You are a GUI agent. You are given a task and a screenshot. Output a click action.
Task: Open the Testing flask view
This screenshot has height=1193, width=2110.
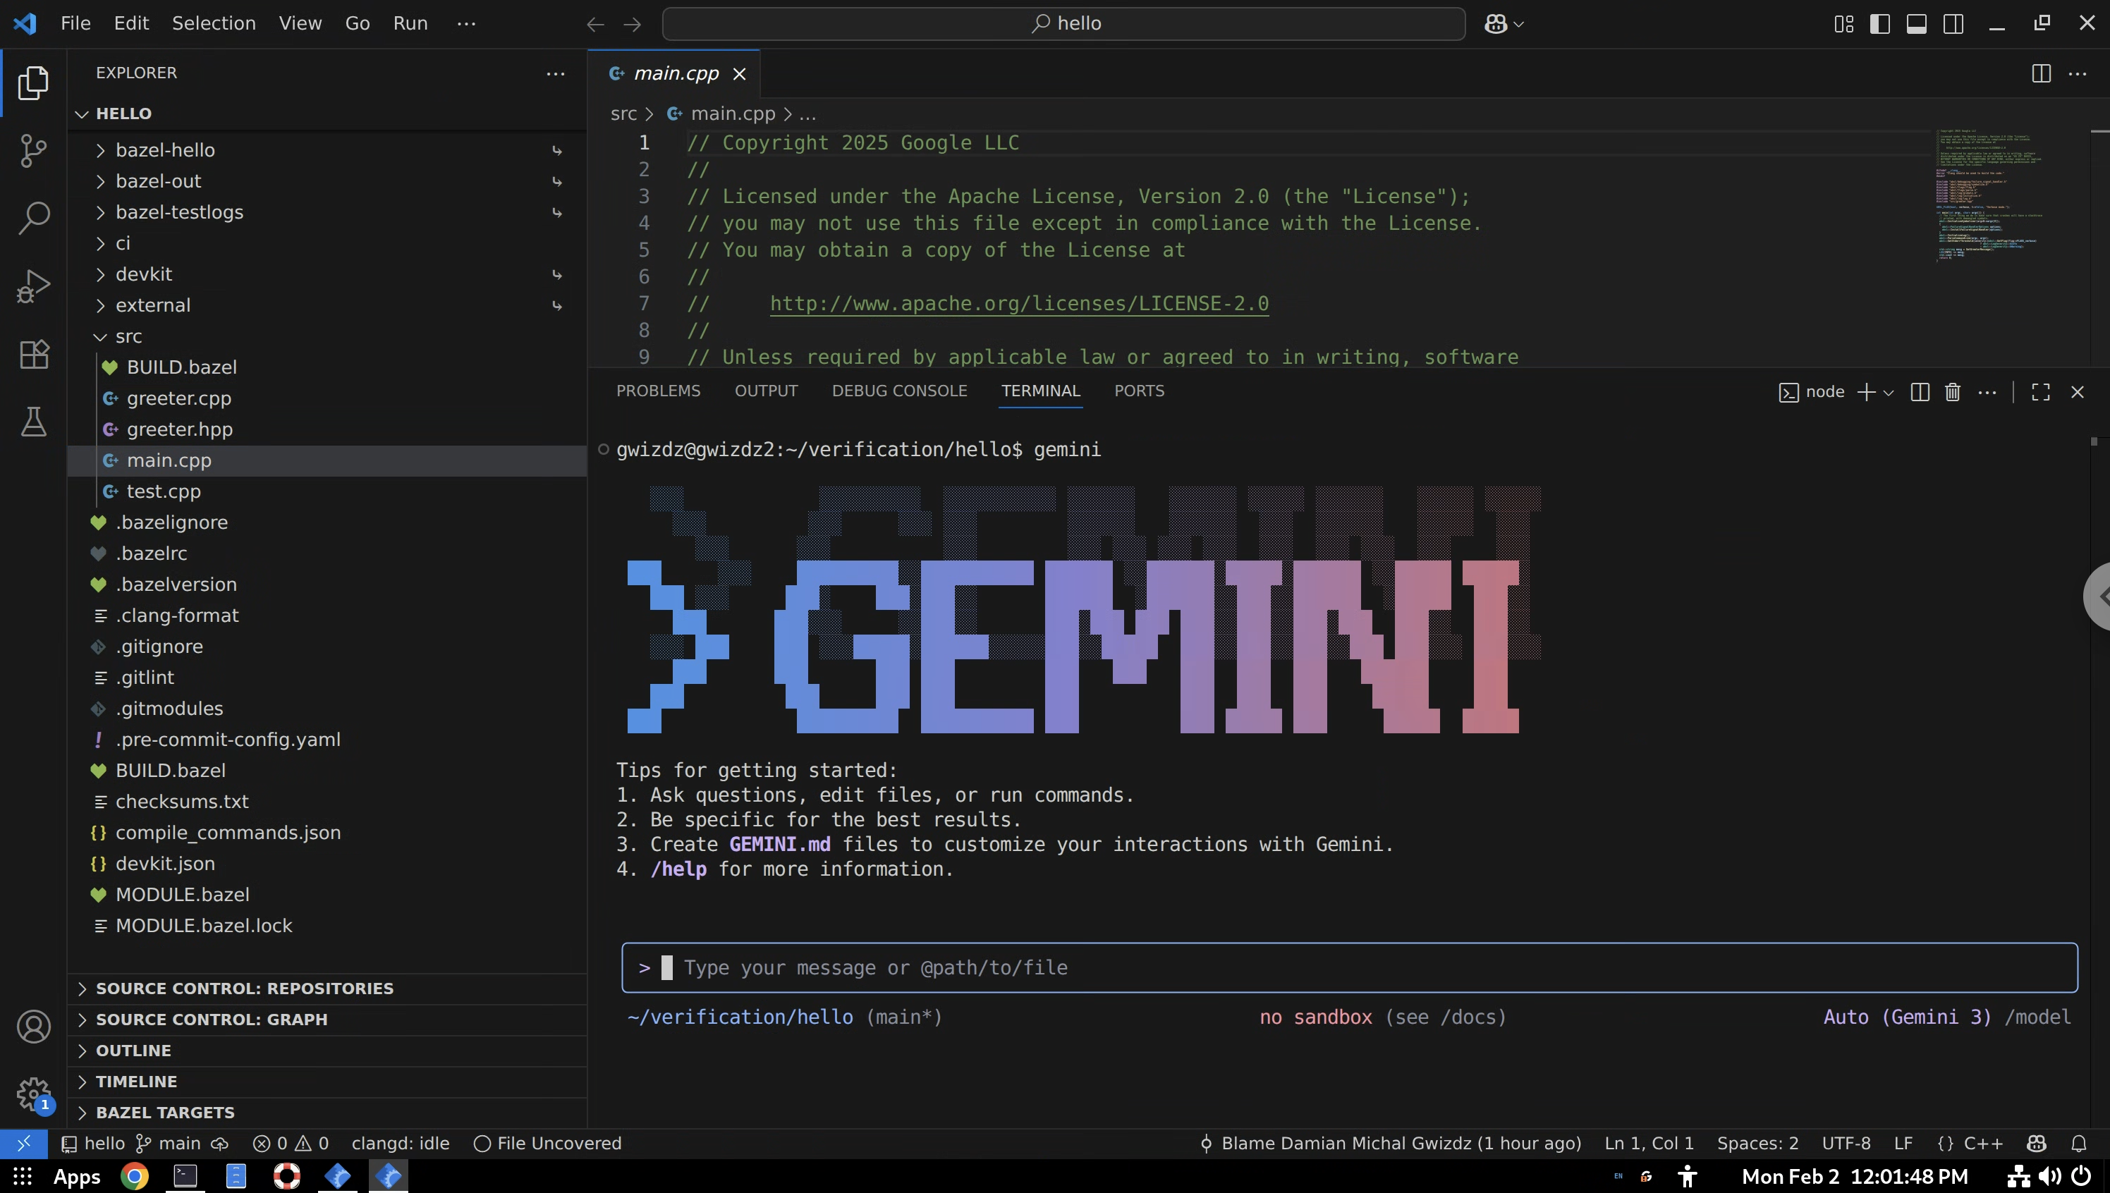(x=34, y=421)
